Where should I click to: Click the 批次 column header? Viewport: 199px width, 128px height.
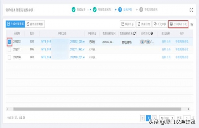tap(32, 33)
